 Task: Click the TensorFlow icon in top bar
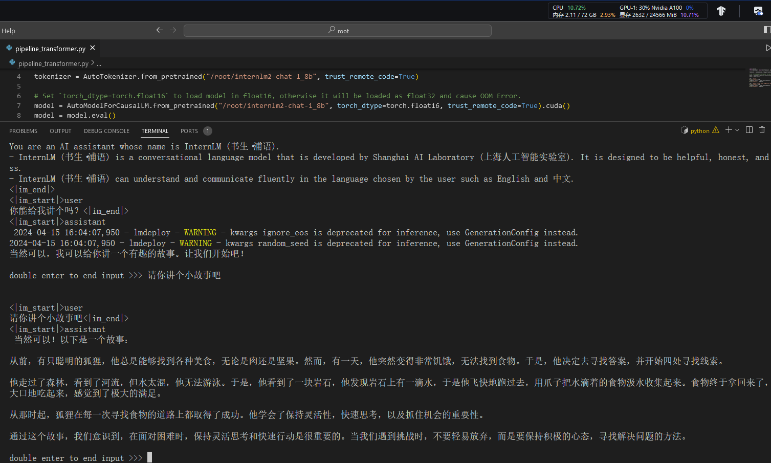click(721, 11)
